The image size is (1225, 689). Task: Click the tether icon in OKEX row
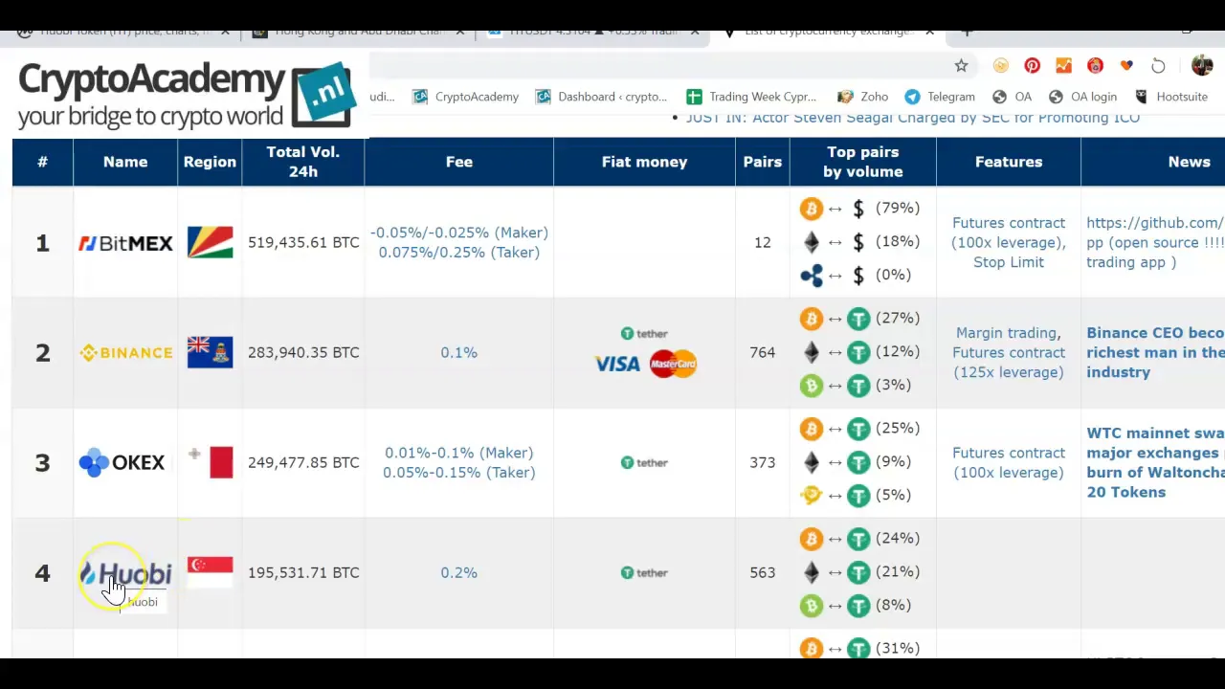[x=644, y=462]
